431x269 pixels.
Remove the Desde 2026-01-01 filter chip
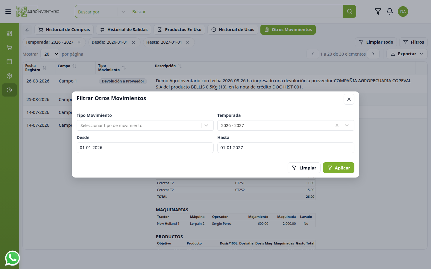(133, 42)
